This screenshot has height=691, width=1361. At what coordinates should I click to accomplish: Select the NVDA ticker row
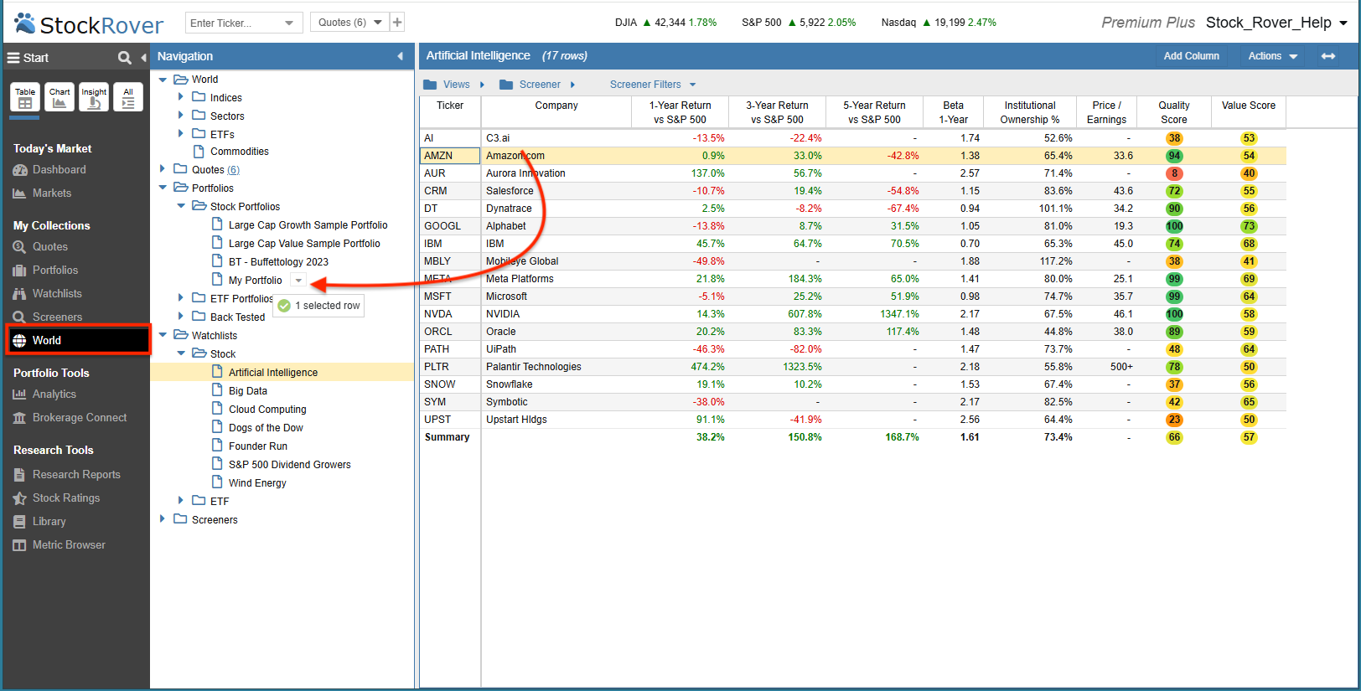(x=852, y=314)
